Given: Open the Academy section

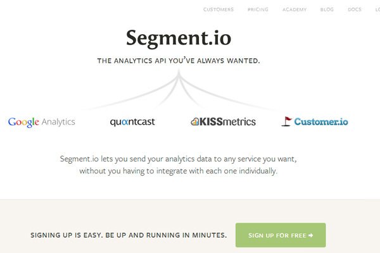Looking at the screenshot, I should click(294, 9).
